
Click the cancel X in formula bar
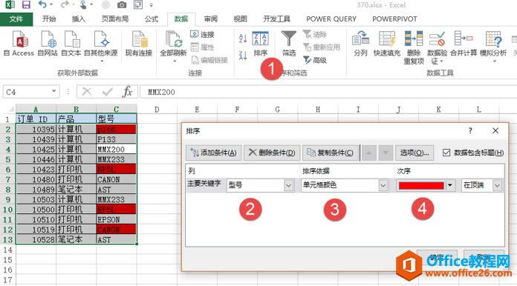point(87,92)
